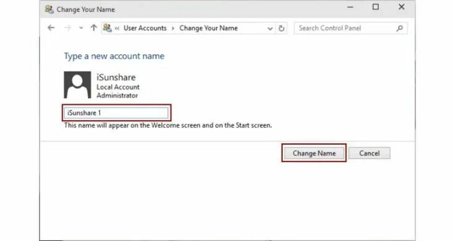Viewport: 455px width, 241px height.
Task: Refresh the Control Panel page
Action: pos(281,28)
